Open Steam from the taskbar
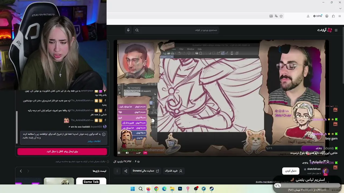Screen dimensions: 344x193 coord(212,189)
